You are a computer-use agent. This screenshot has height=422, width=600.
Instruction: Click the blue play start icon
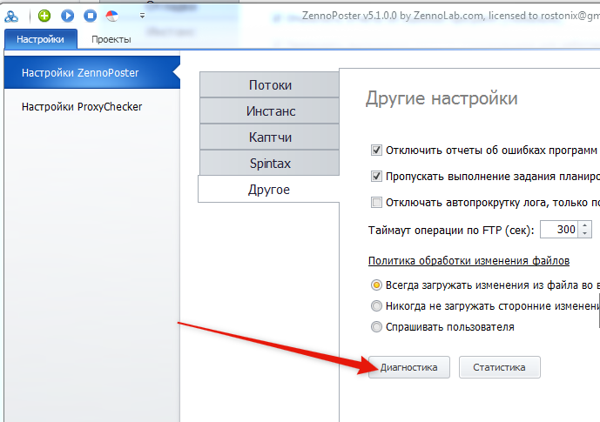pyautogui.click(x=67, y=16)
